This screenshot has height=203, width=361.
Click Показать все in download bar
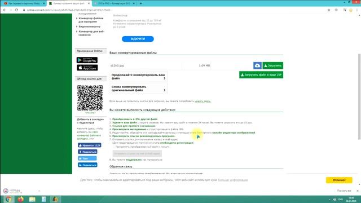344,191
